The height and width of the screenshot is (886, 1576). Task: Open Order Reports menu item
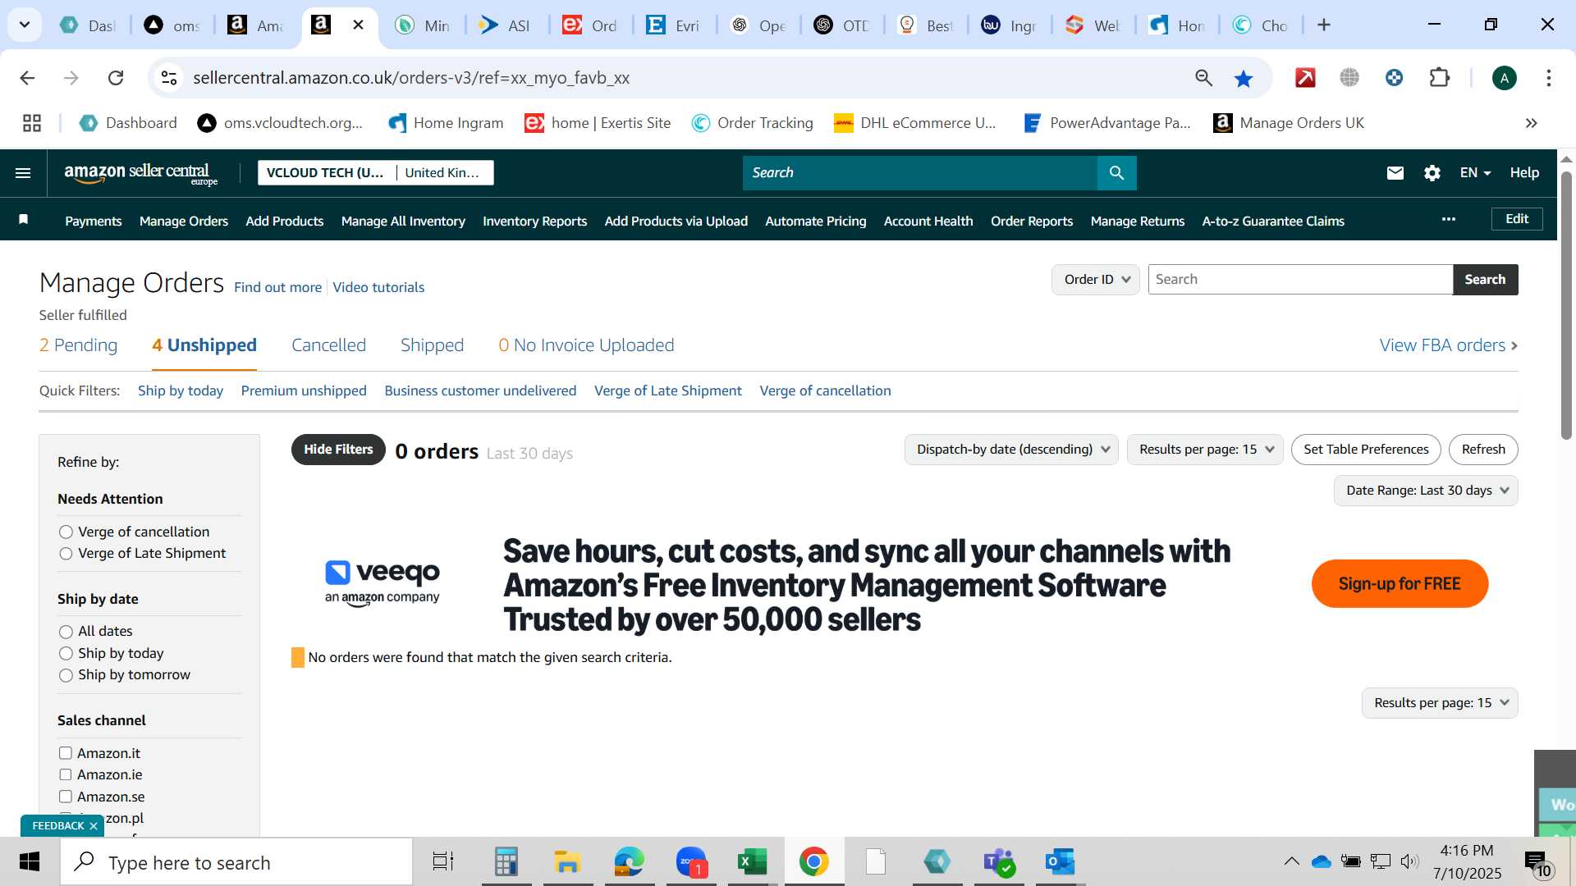pyautogui.click(x=1032, y=221)
